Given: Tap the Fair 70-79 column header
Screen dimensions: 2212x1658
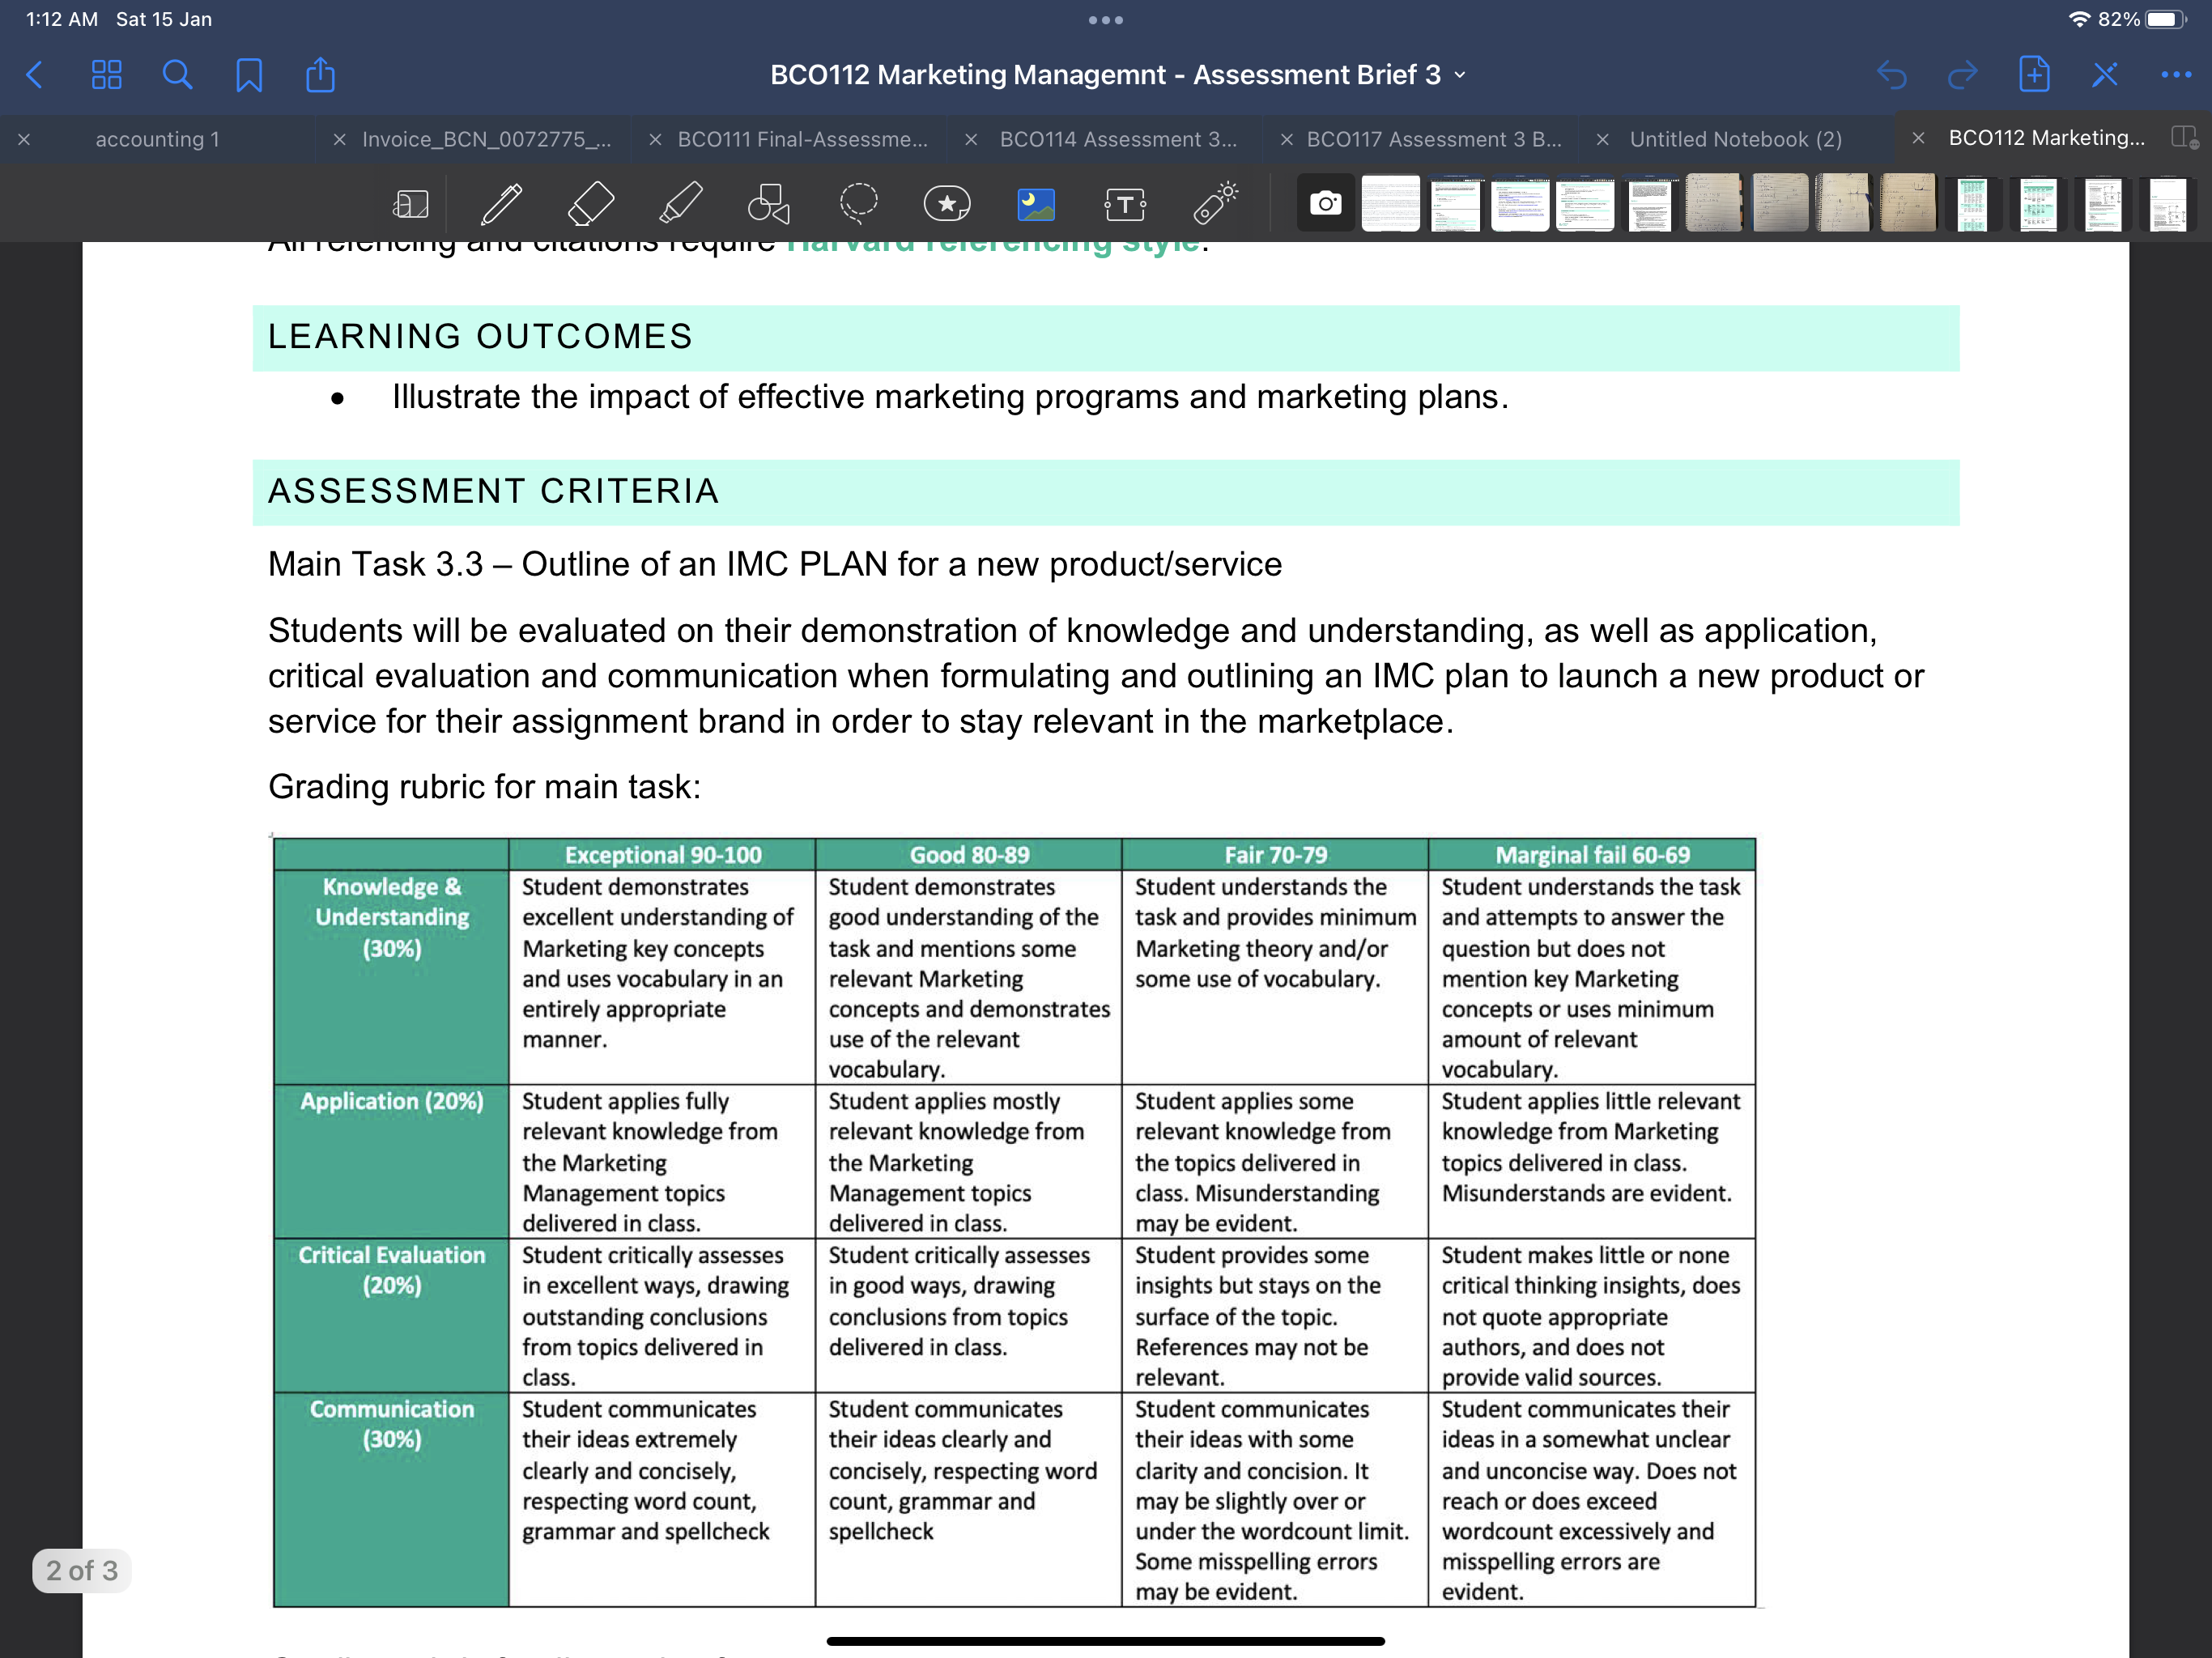Looking at the screenshot, I should [x=1276, y=855].
